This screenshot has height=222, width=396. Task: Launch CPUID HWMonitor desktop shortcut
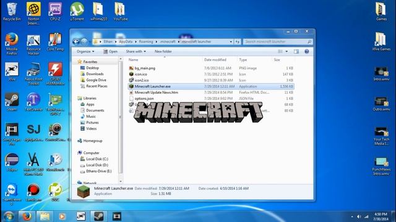pos(55,74)
